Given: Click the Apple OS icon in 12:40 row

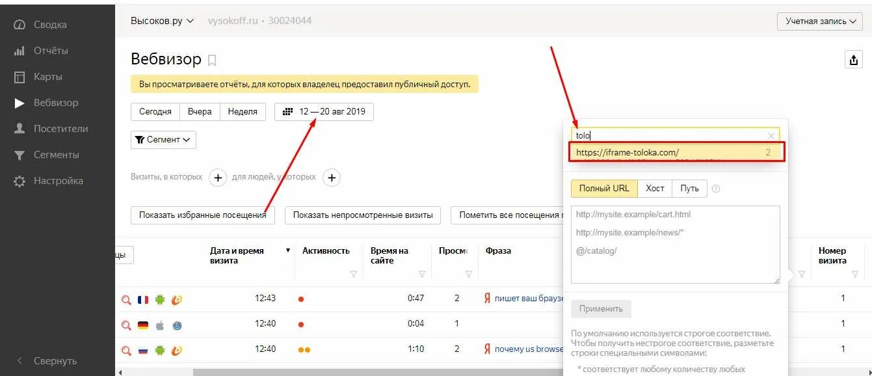Looking at the screenshot, I should click(160, 325).
